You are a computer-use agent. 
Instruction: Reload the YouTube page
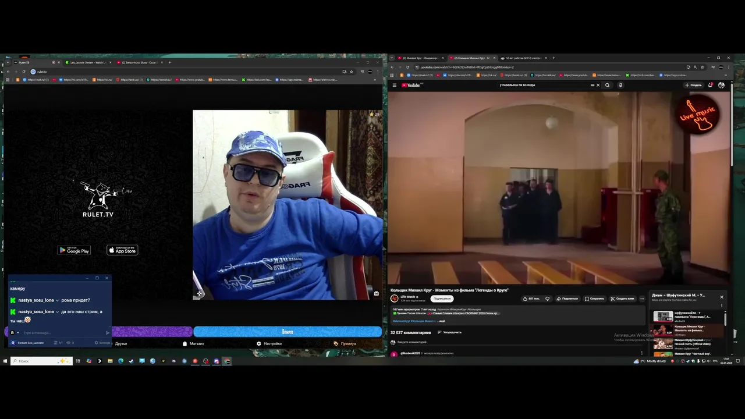(407, 67)
